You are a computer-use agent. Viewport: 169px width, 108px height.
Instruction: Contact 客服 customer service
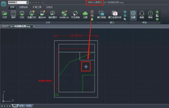coord(142,15)
